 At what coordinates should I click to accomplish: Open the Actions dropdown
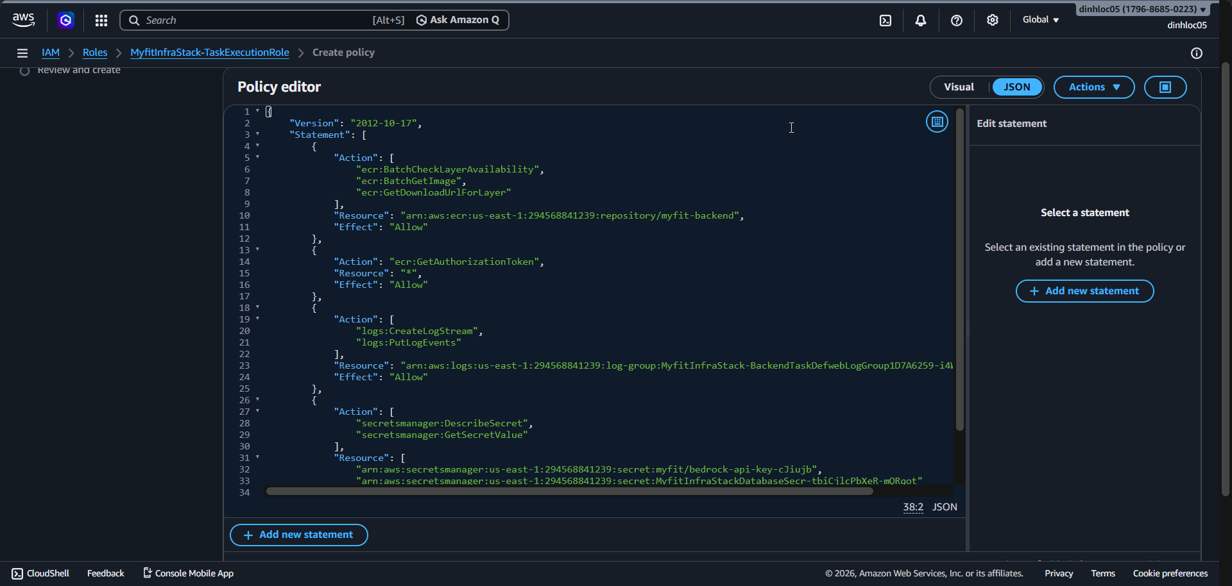pyautogui.click(x=1093, y=87)
